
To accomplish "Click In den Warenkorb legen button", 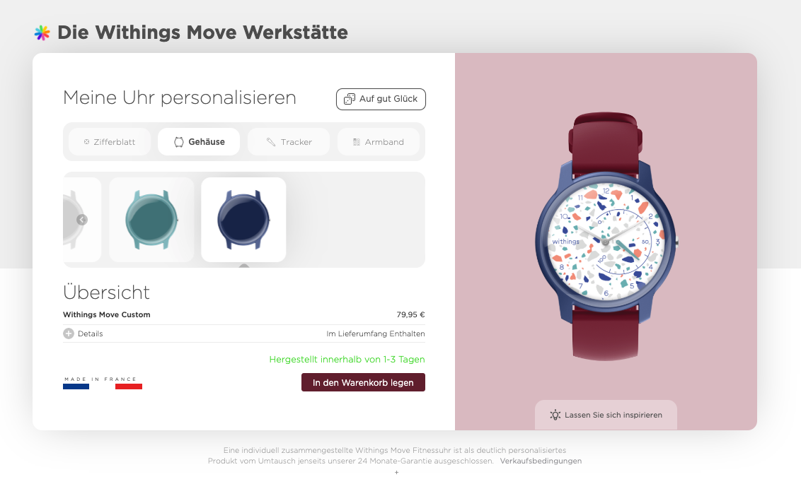I will tap(363, 382).
